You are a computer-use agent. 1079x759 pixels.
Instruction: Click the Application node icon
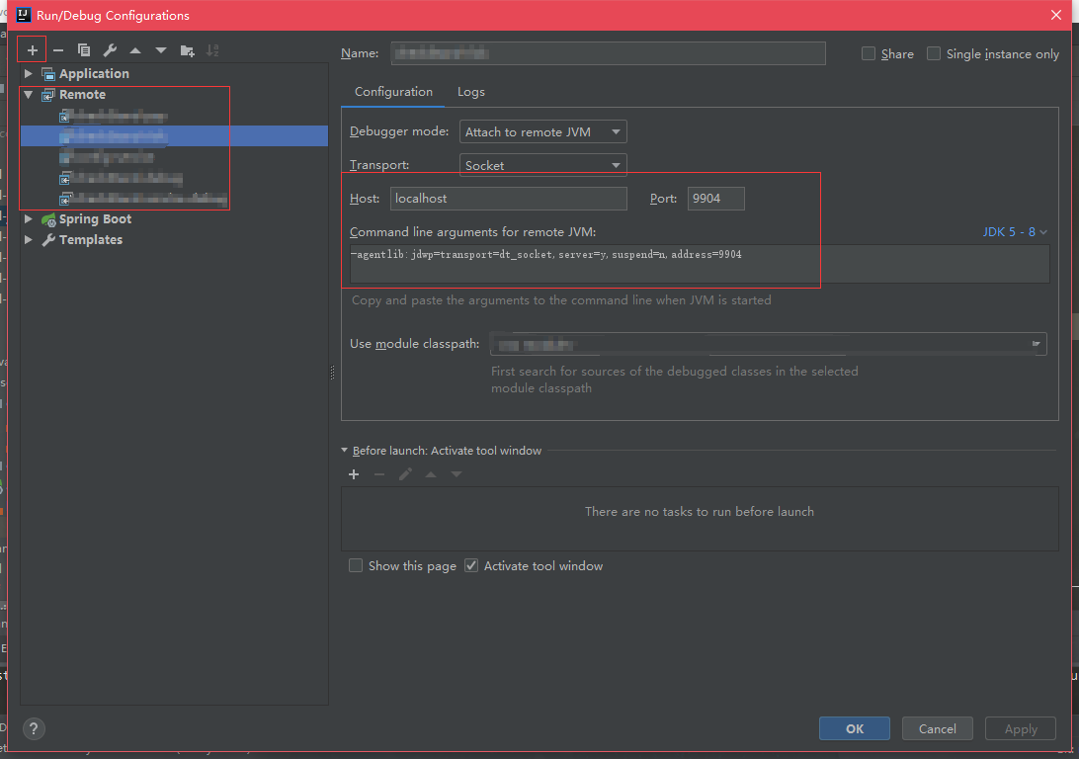(x=48, y=74)
